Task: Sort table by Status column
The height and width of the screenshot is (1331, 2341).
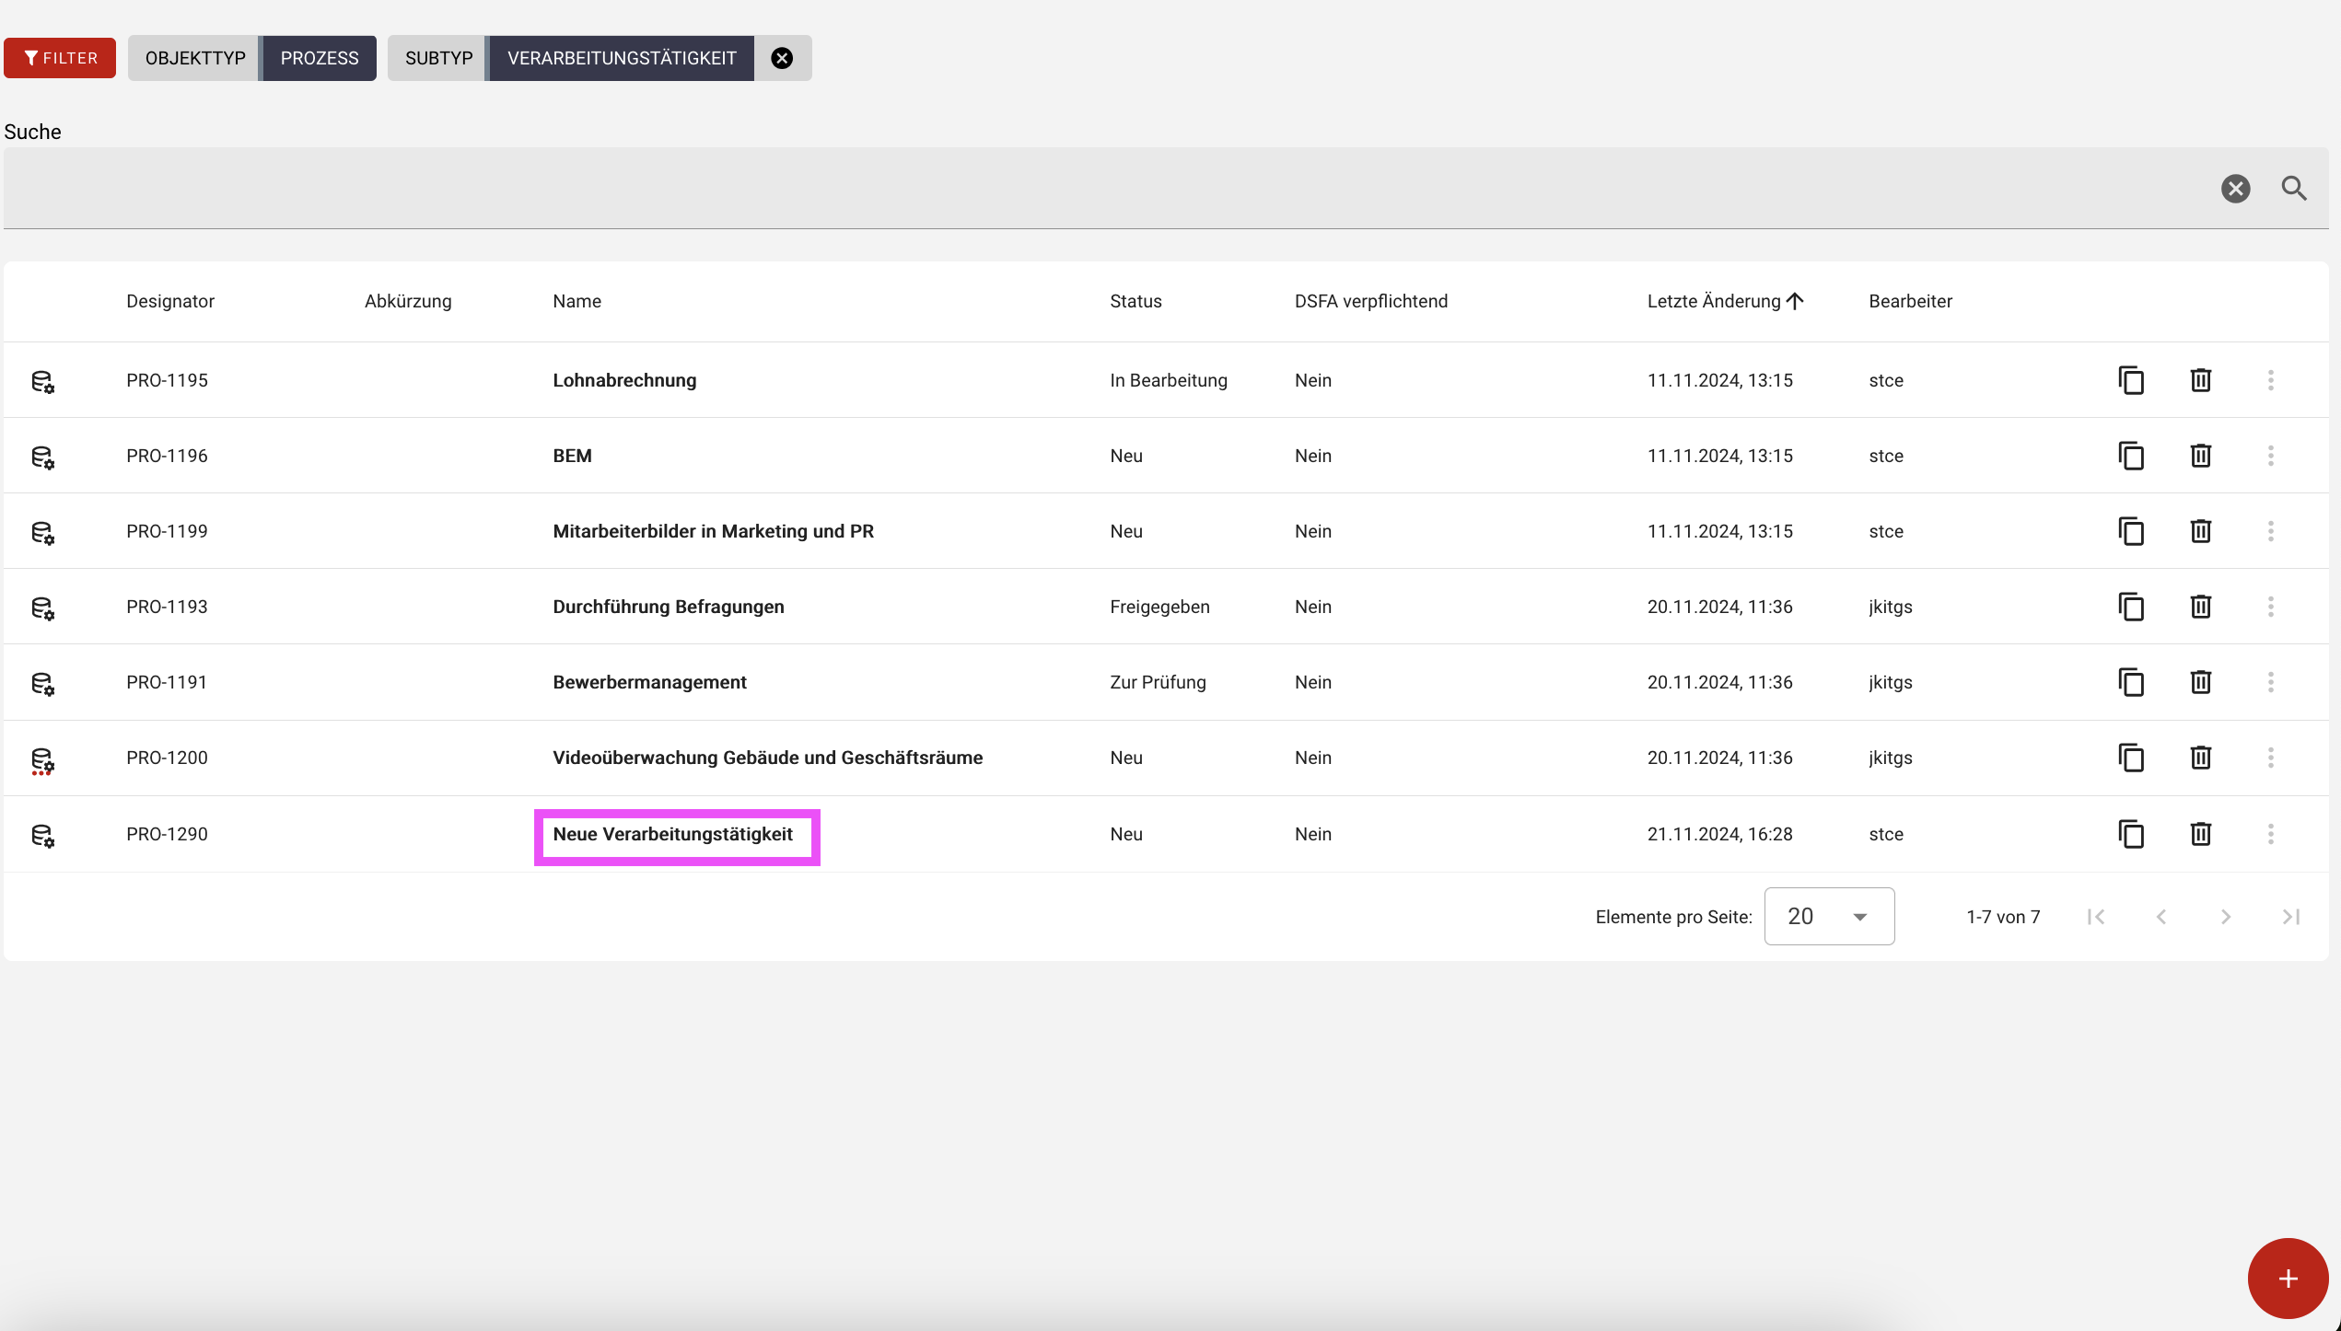Action: click(1135, 301)
